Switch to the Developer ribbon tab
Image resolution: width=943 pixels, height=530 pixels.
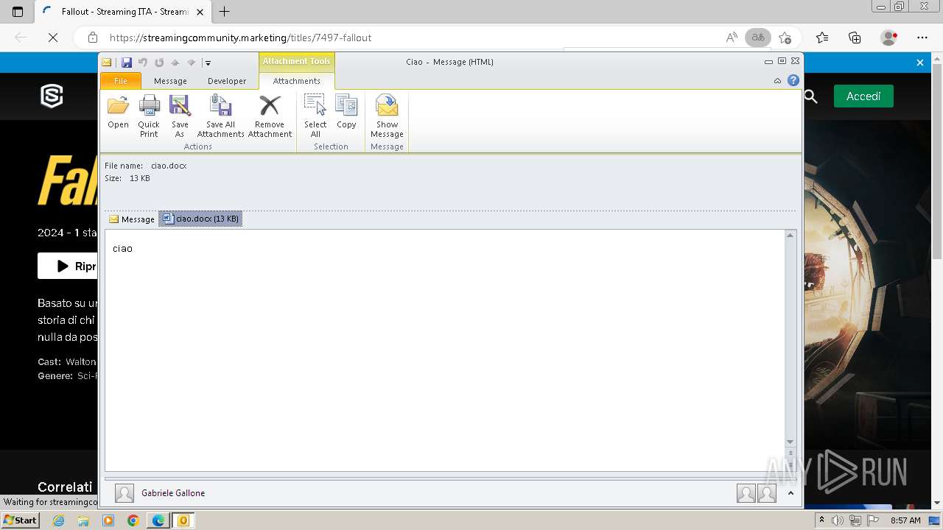227,81
